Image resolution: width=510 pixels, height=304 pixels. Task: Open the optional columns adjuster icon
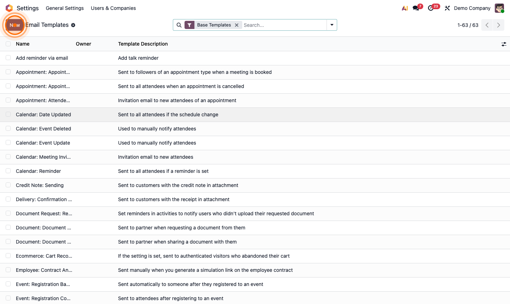pos(504,44)
